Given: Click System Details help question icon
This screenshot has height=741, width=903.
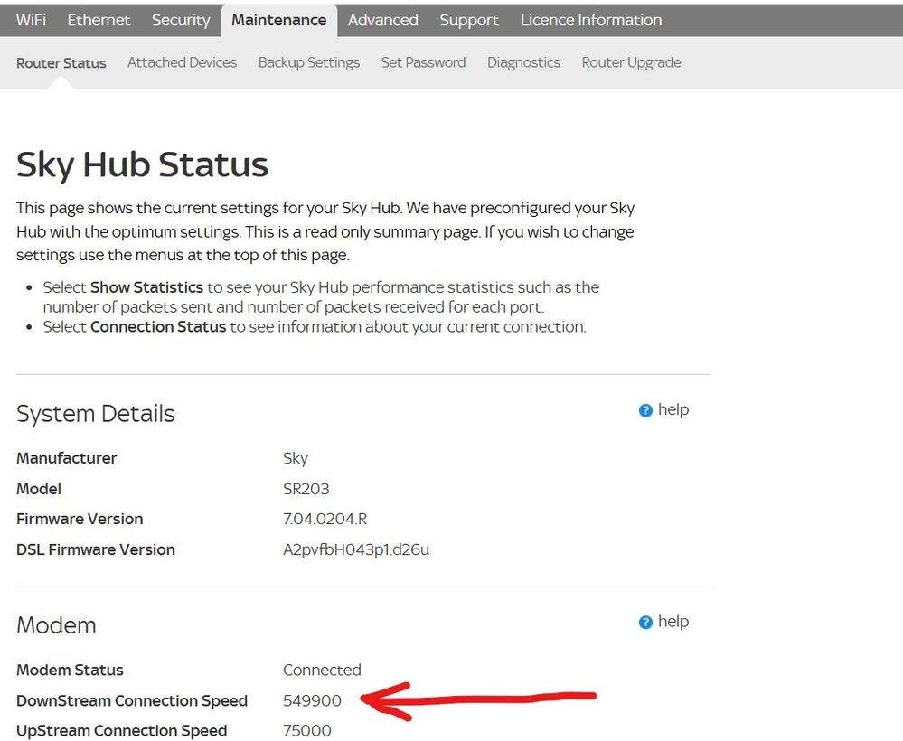Looking at the screenshot, I should 645,410.
